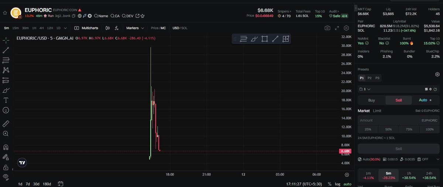Screen dimensions: 443x187
Task: Select the 30m chart interval
Action: [25, 28]
